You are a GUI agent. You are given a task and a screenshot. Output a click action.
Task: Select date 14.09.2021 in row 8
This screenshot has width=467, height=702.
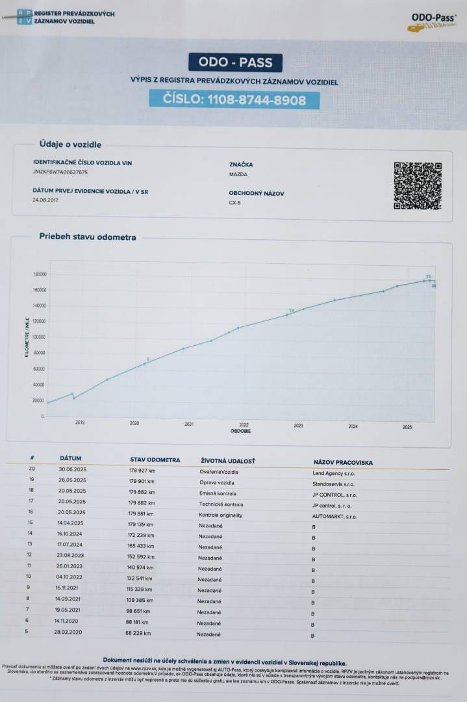[68, 599]
